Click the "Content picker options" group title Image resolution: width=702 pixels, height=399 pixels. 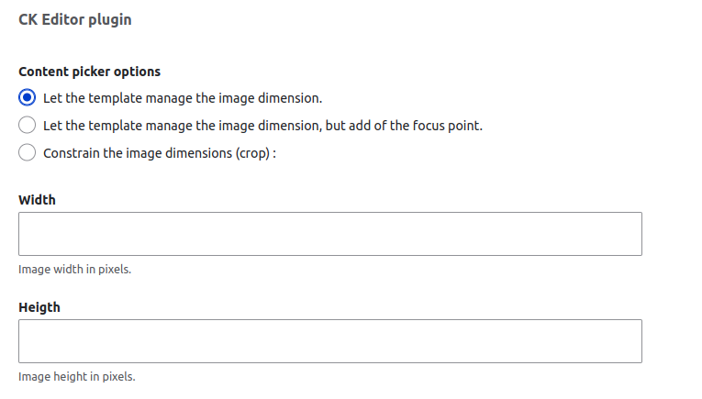coord(89,72)
